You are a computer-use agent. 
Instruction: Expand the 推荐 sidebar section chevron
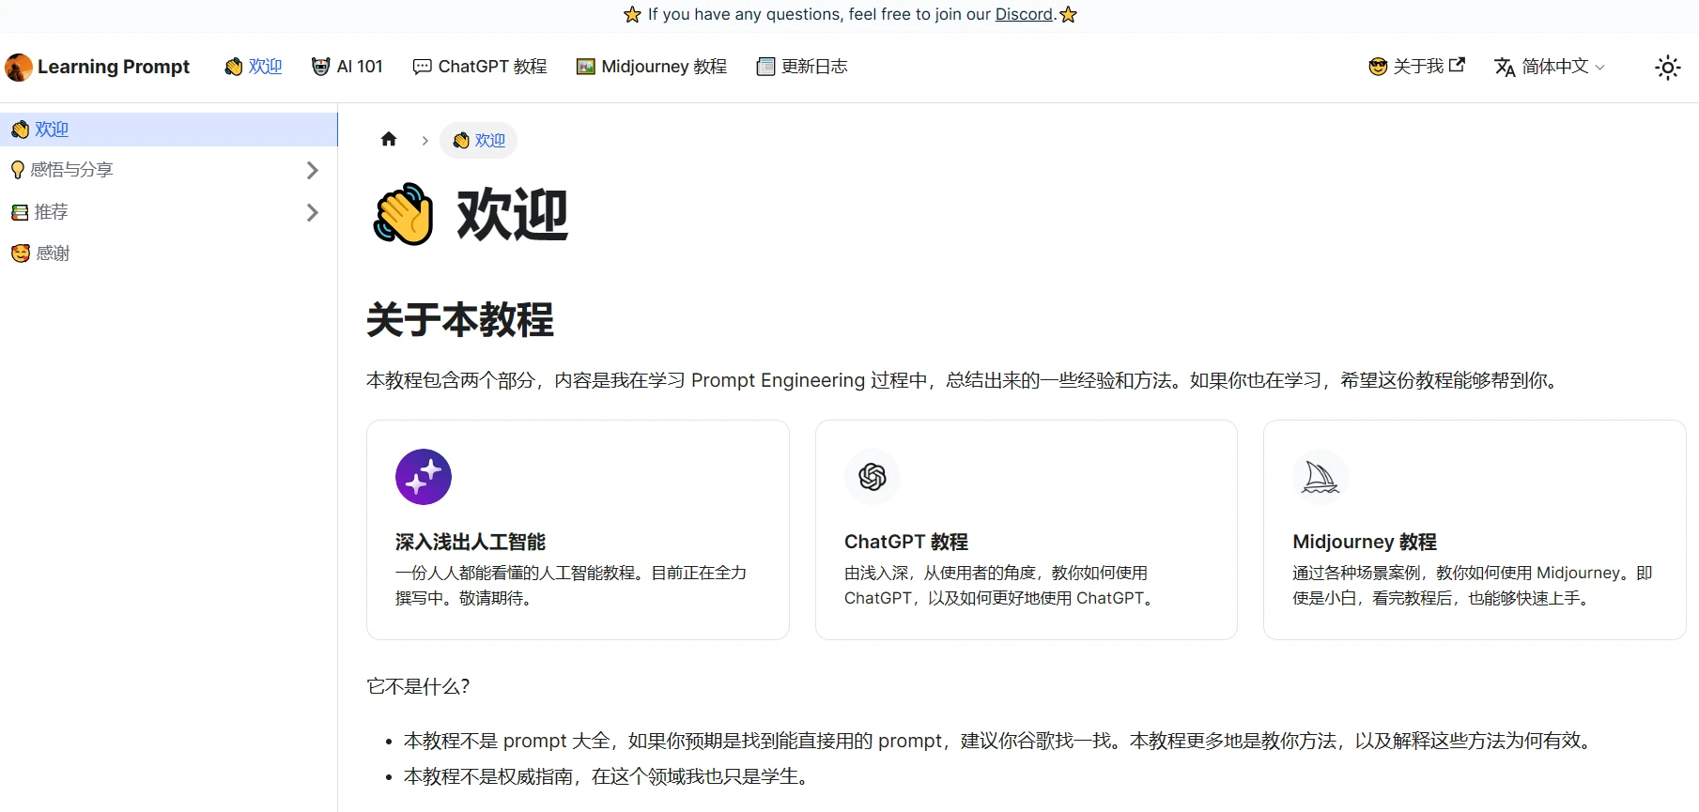click(313, 212)
